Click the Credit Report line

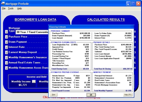pos(70,49)
